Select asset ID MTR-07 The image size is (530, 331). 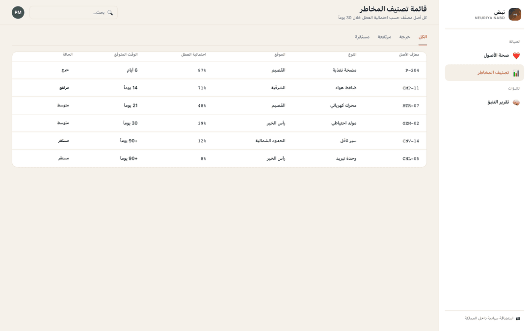pyautogui.click(x=411, y=106)
